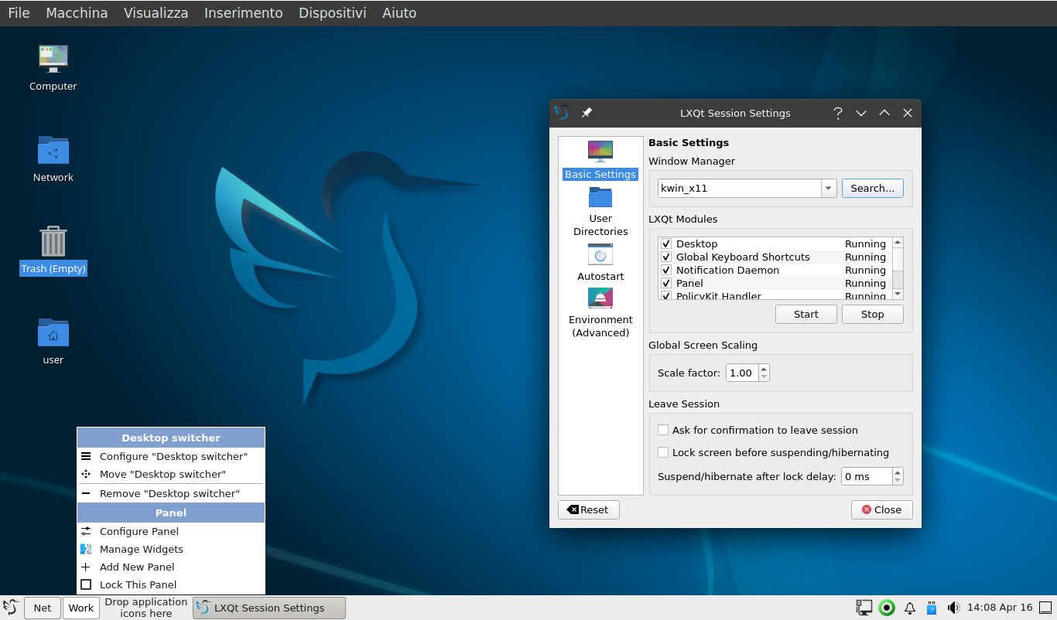Open the User Directories settings page

[x=600, y=211]
